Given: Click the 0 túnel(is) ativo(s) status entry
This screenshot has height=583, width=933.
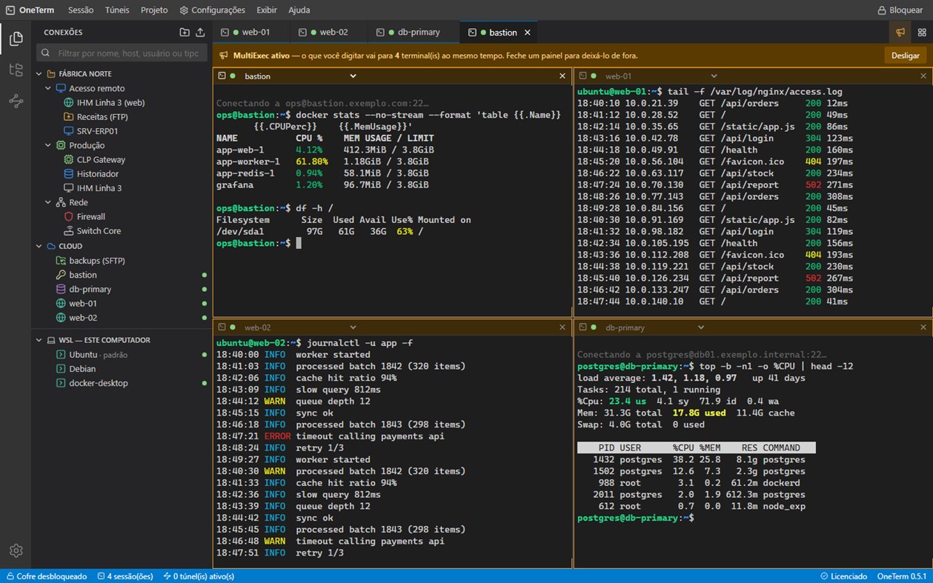Looking at the screenshot, I should tap(199, 576).
